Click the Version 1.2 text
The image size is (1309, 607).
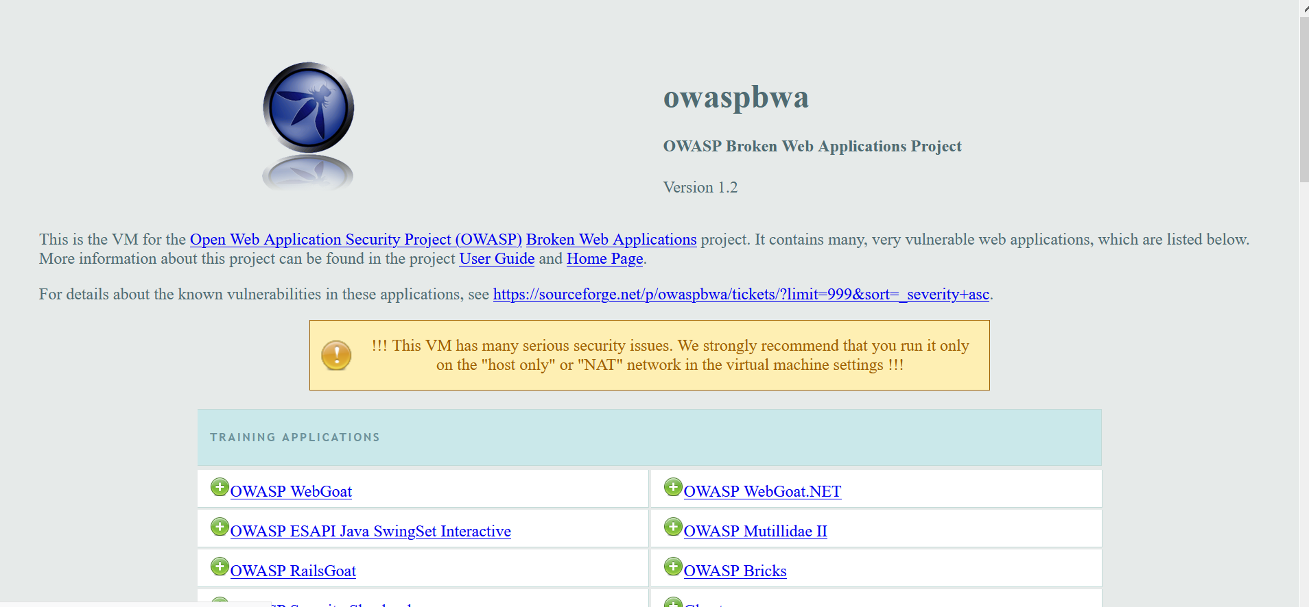(700, 188)
